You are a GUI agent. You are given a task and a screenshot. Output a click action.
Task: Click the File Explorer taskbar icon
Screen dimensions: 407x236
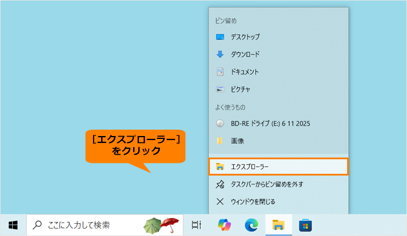tap(279, 224)
